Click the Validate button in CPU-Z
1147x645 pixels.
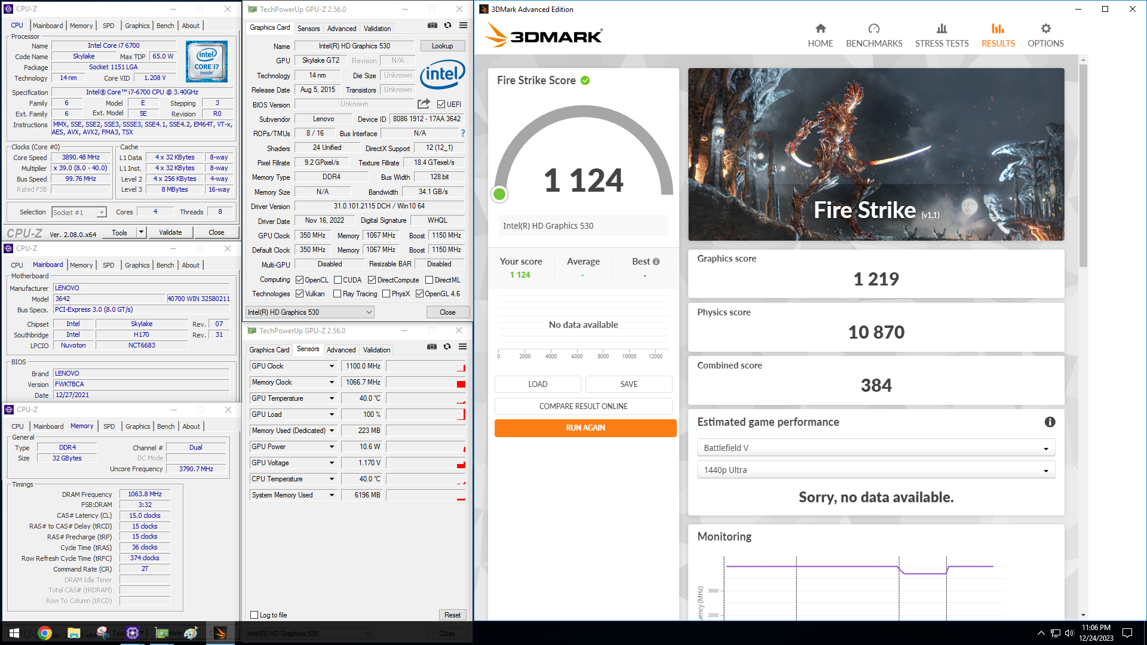click(170, 232)
